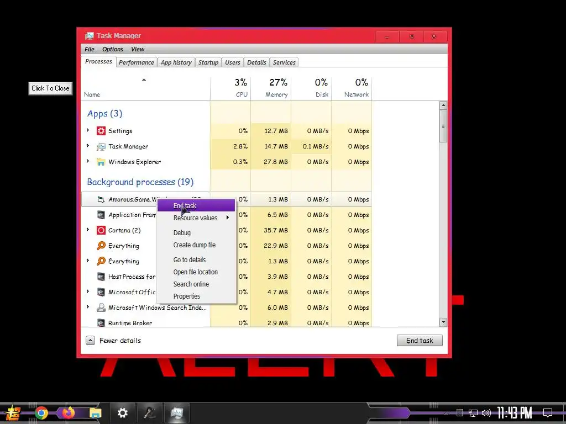
Task: Expand the Cortana (2) process group
Action: point(88,229)
